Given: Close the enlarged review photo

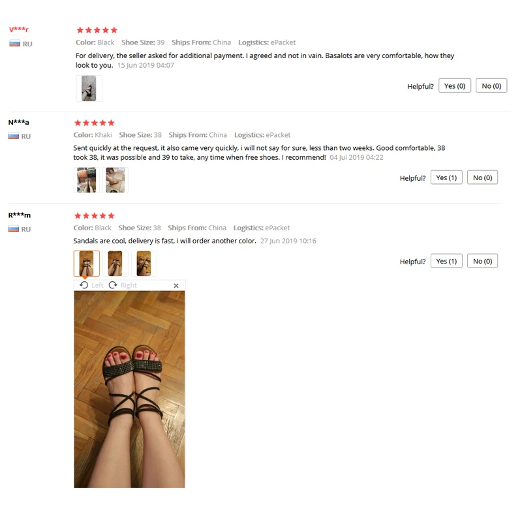Looking at the screenshot, I should coord(176,285).
